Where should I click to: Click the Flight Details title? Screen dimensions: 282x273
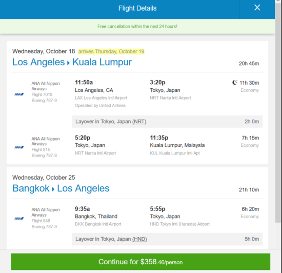[x=137, y=8]
